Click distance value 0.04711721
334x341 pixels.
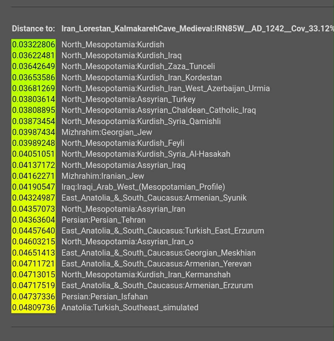tap(34, 264)
